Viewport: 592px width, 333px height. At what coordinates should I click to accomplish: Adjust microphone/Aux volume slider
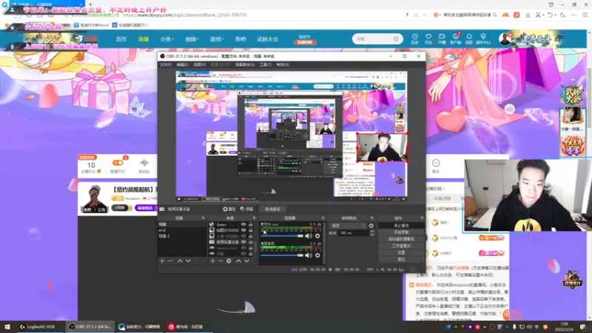[282, 236]
